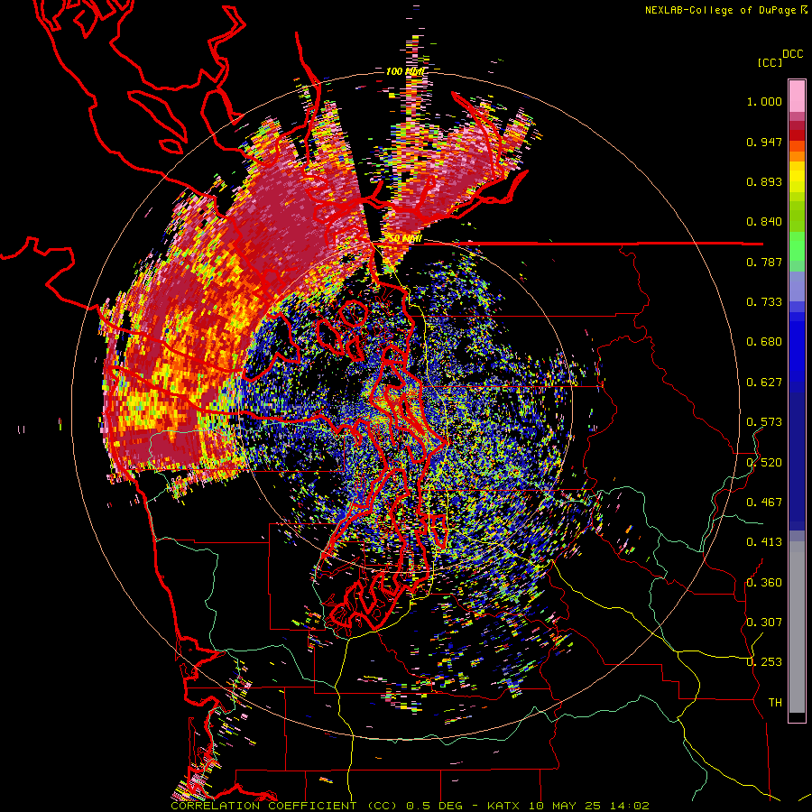Click the 100 NM range ring label
Screen dimensions: 812x812
(x=405, y=71)
